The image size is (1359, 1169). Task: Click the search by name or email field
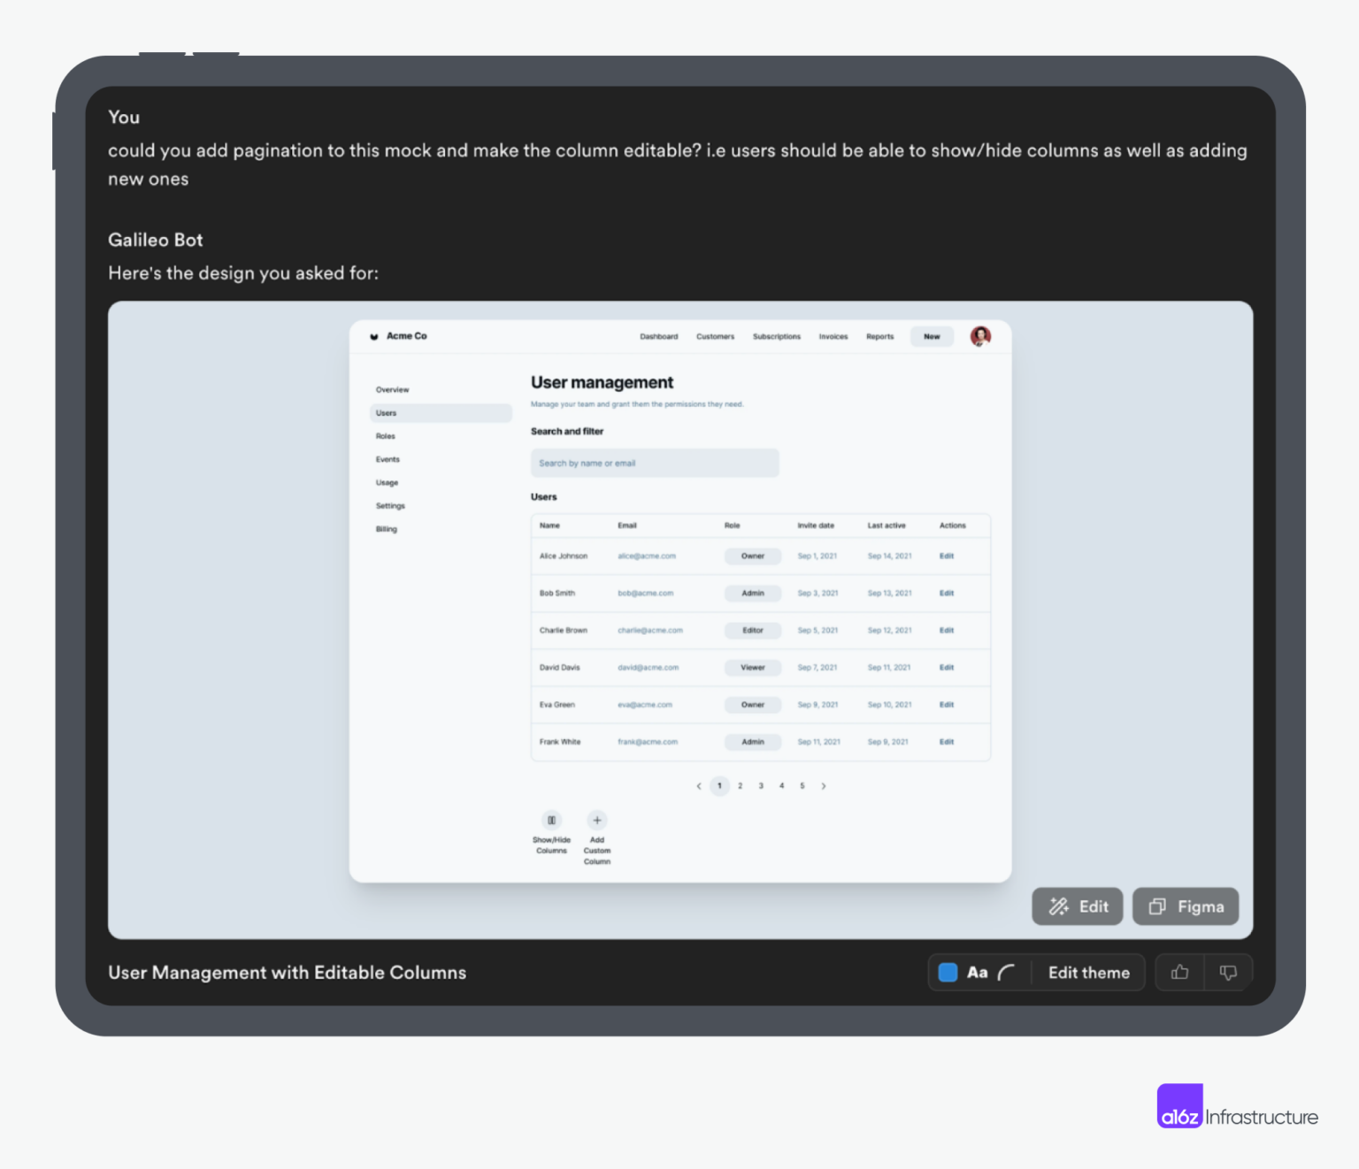coord(654,462)
